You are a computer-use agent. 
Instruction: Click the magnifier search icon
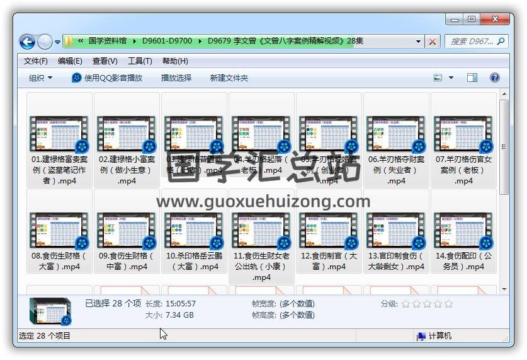tap(501, 42)
